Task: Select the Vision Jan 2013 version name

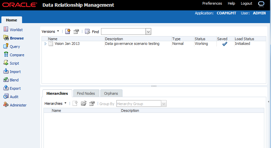Action: 67,44
